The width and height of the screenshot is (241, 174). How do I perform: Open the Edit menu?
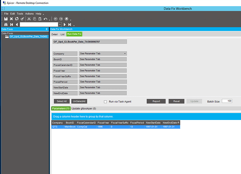pyautogui.click(x=13, y=14)
